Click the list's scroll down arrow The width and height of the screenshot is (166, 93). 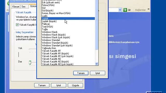point(96,64)
